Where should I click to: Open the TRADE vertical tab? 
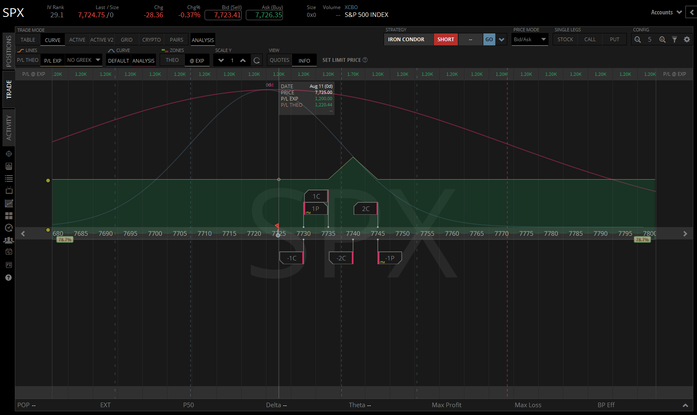(x=9, y=89)
